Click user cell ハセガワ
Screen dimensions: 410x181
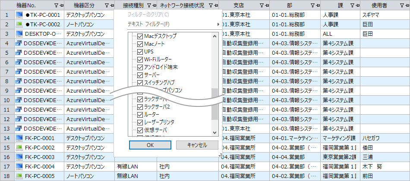(x=385, y=138)
